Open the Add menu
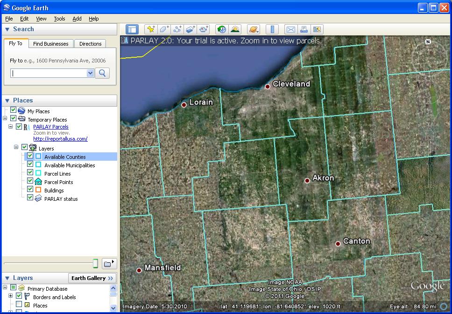452x314 pixels. tap(77, 19)
